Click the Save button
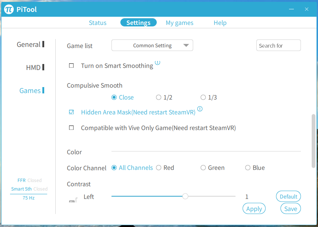Image resolution: width=318 pixels, height=227 pixels. [x=291, y=209]
